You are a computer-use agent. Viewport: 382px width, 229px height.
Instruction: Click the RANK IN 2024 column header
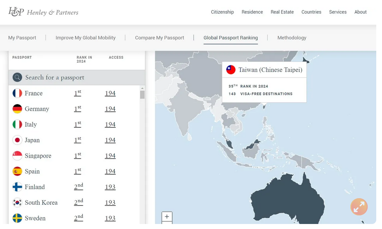[x=84, y=59]
